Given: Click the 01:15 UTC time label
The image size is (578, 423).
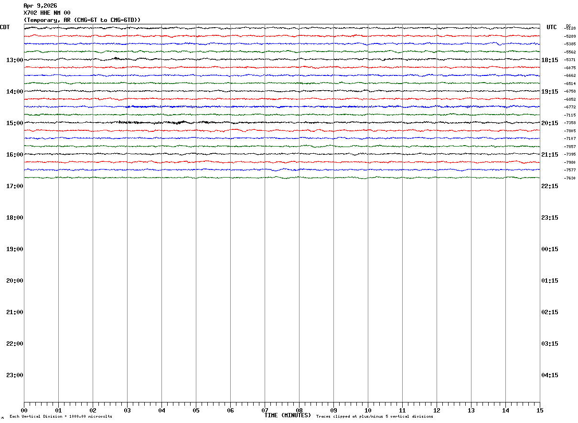Looking at the screenshot, I should coord(550,281).
